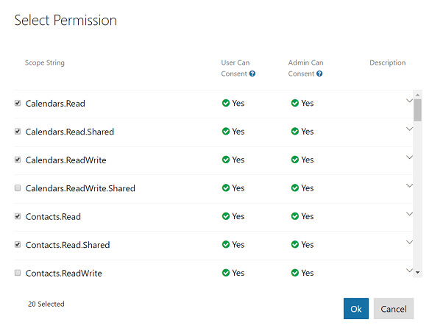Viewport: 432px width, 328px height.
Task: Click Contacts.Read user consent check icon
Action: 226,216
